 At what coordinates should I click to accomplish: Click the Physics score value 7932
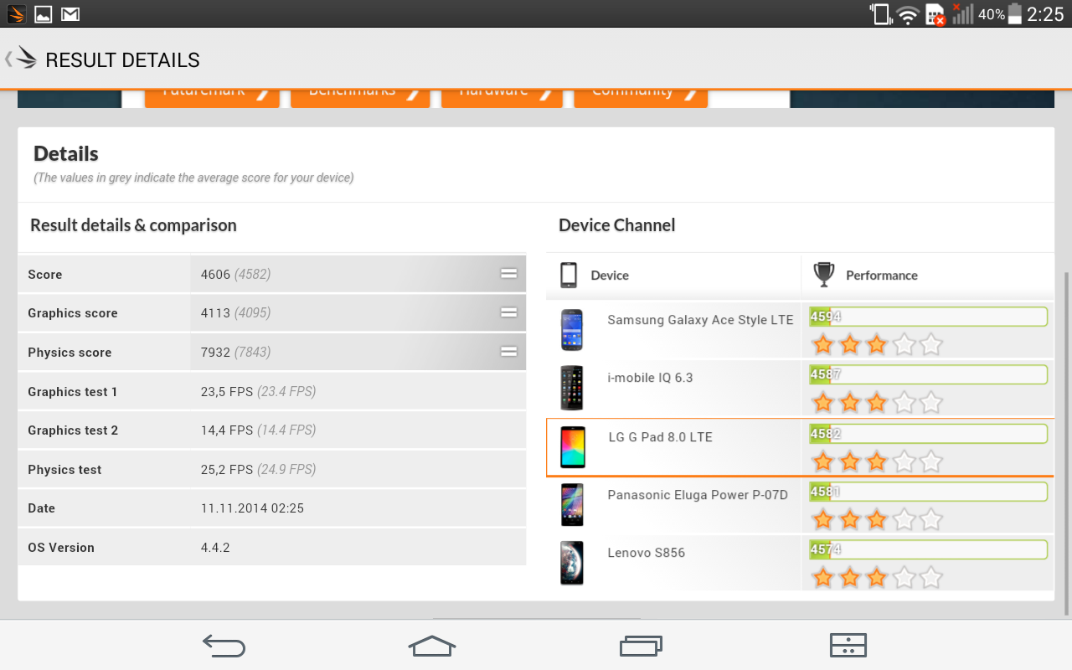click(215, 353)
